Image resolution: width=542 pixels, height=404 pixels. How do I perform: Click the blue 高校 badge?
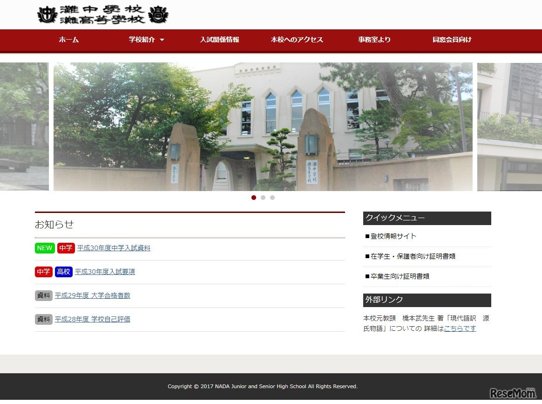click(63, 272)
